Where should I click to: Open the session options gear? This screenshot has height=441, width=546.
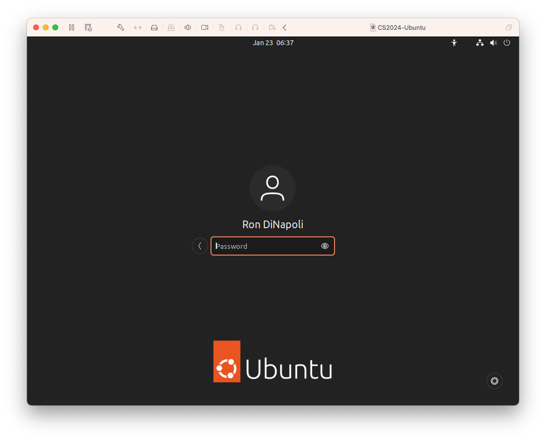[494, 381]
